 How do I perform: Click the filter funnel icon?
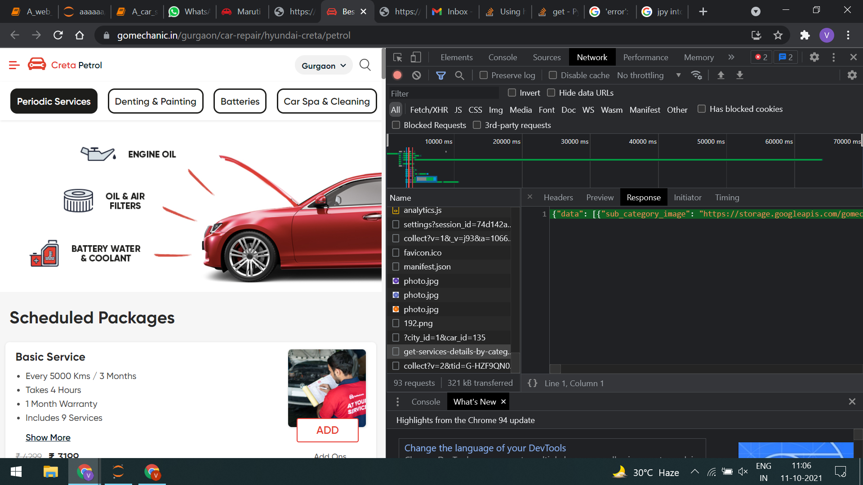tap(441, 75)
